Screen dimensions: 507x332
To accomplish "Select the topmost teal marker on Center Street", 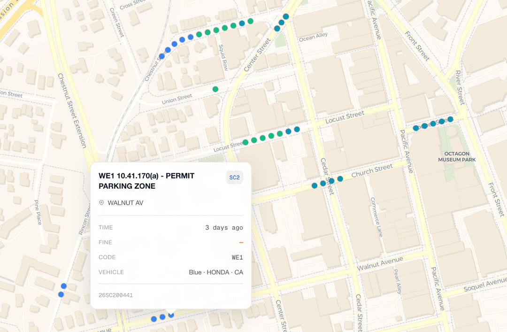I will (x=285, y=16).
